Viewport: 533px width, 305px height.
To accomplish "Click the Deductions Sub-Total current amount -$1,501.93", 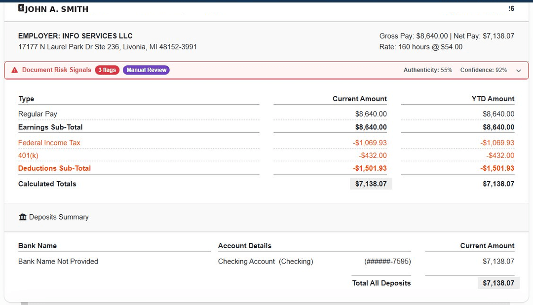I will [x=370, y=168].
